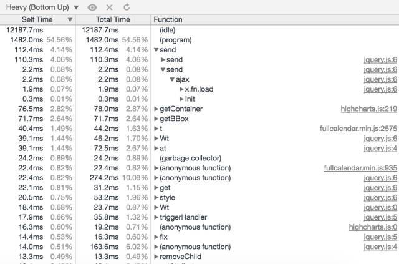Expand the Wt row at 18.4ms

[x=156, y=207]
